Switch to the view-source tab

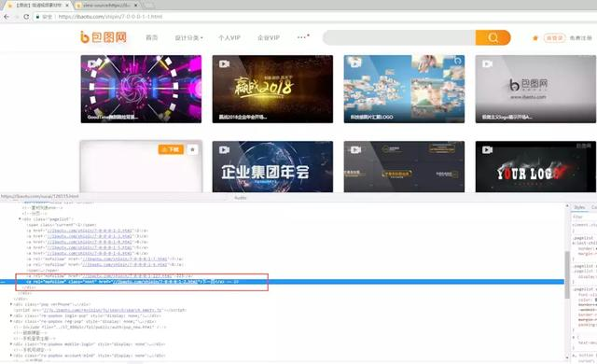106,6
